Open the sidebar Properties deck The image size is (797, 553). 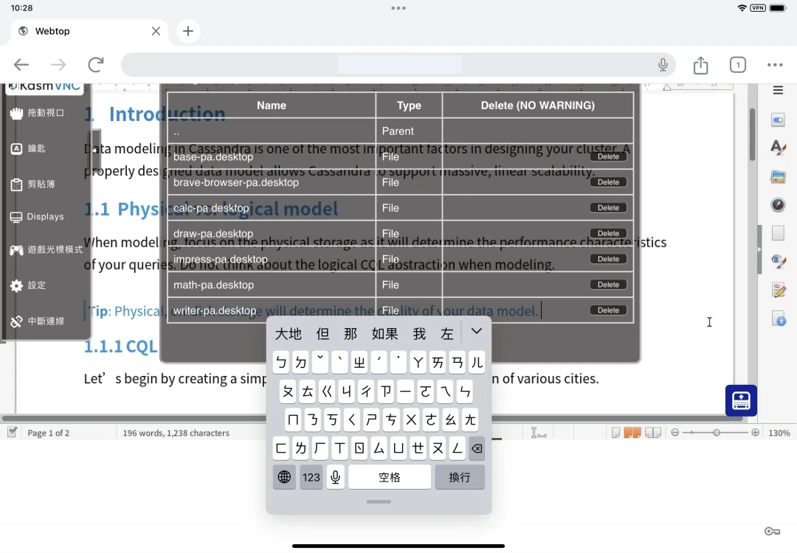pyautogui.click(x=778, y=119)
